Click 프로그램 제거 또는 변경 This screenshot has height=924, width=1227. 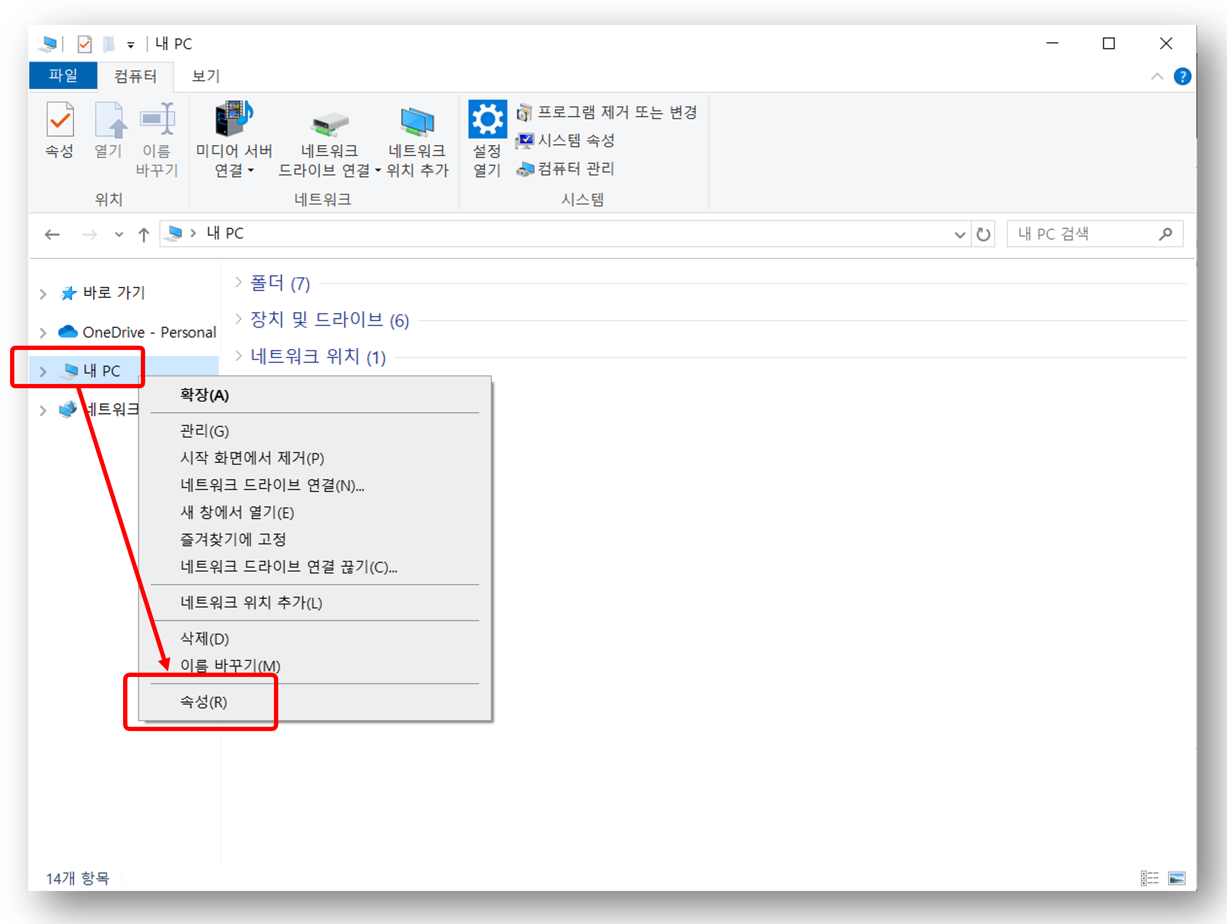pyautogui.click(x=607, y=113)
